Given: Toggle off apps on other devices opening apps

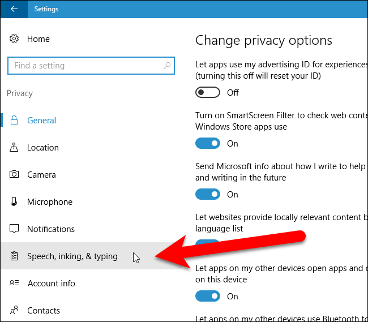Looking at the screenshot, I should point(207,296).
